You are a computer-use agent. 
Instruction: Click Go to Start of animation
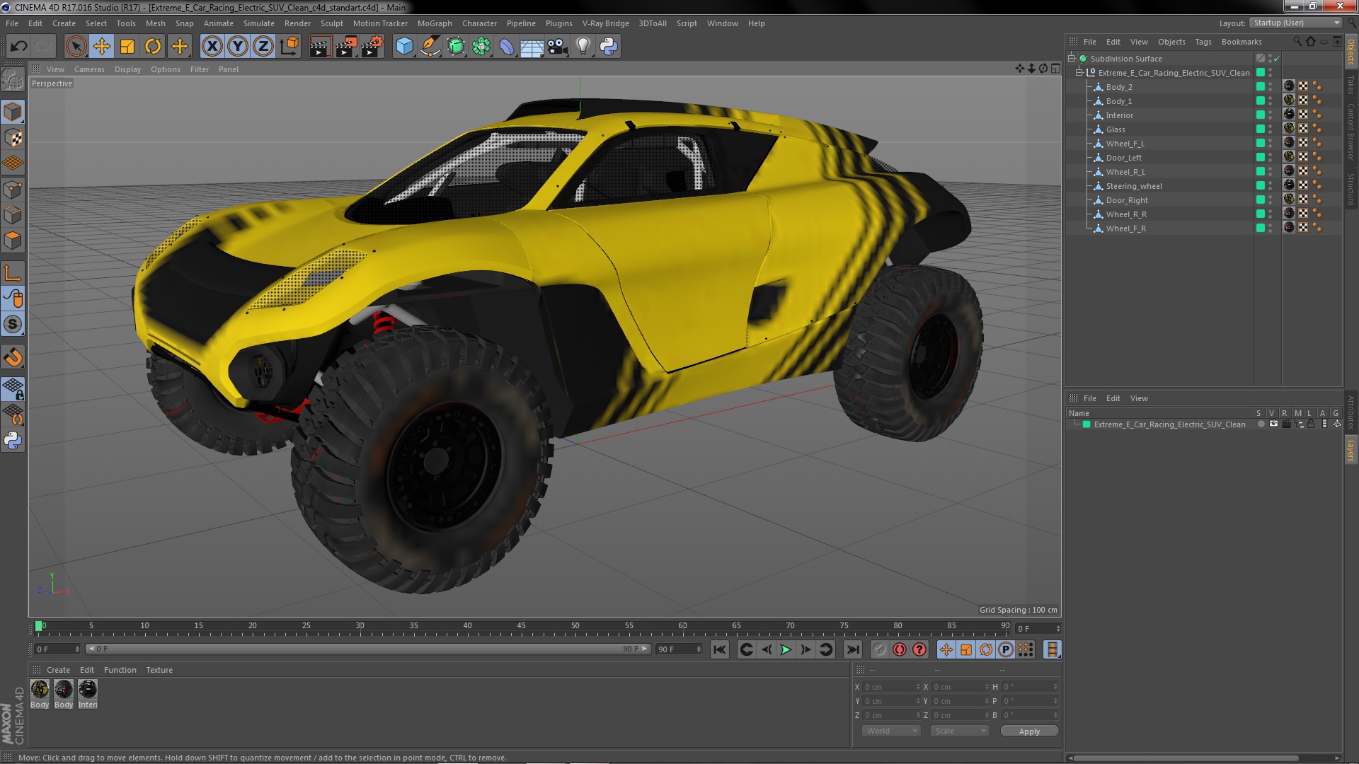pyautogui.click(x=719, y=649)
